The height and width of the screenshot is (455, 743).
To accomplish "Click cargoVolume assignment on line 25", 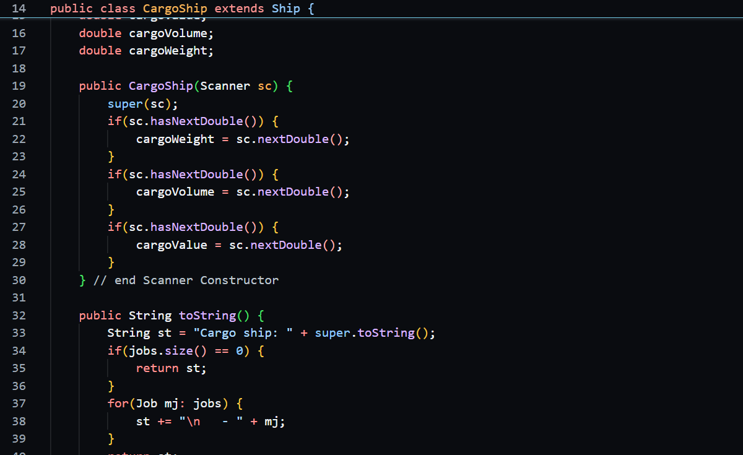I will tap(175, 192).
